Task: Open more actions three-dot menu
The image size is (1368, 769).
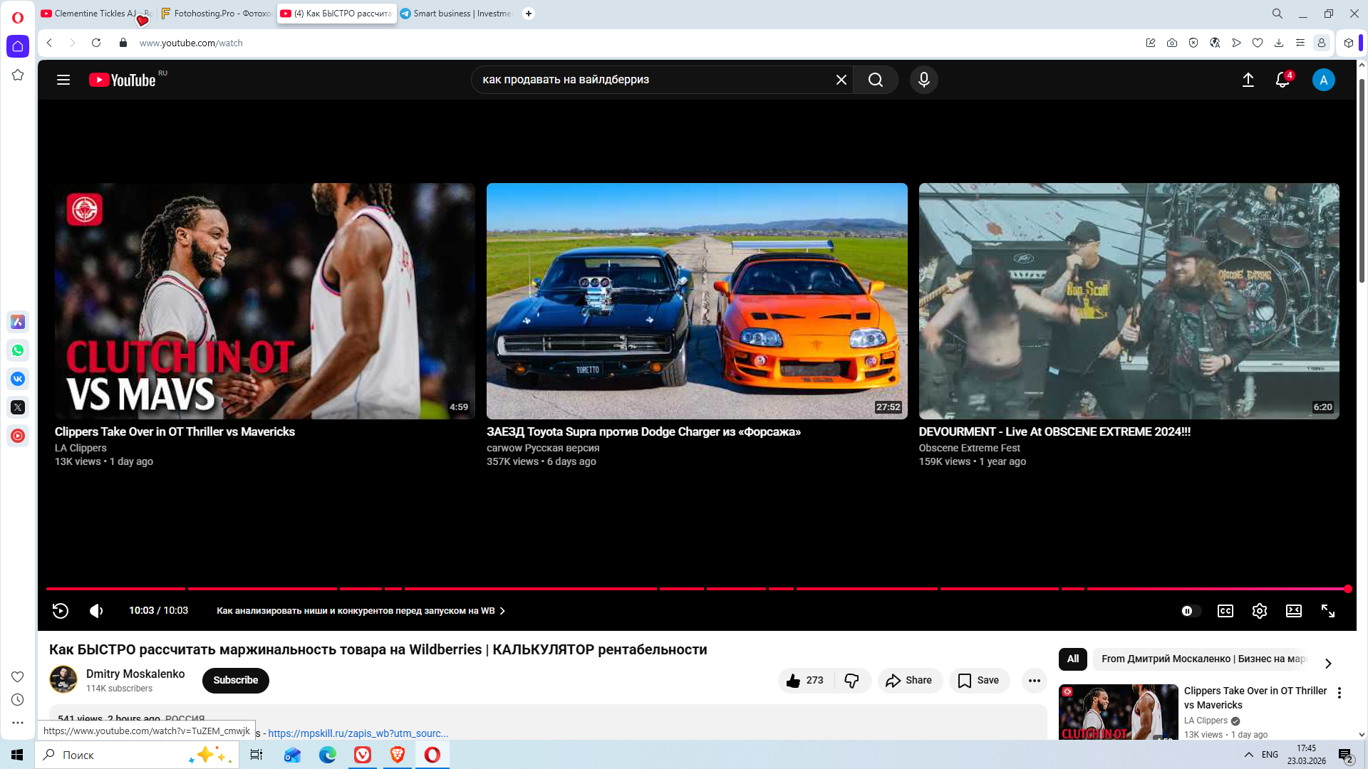Action: [x=1034, y=681]
